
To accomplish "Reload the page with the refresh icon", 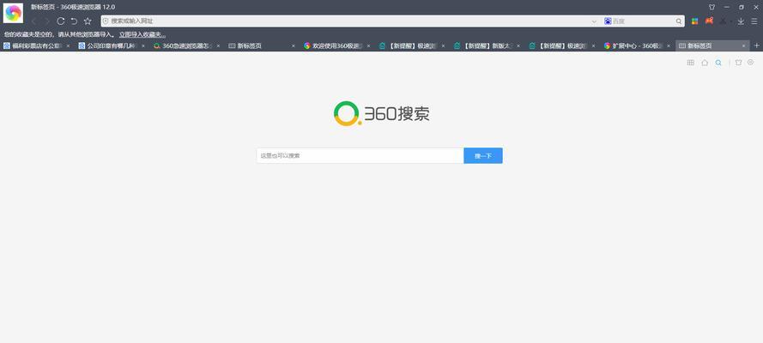I will (x=61, y=21).
